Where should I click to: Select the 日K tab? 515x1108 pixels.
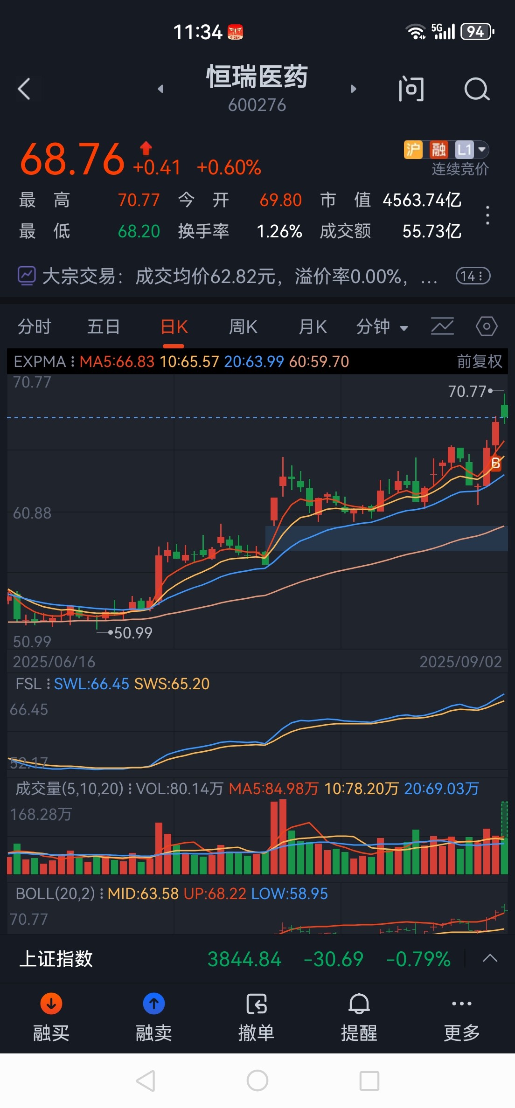click(x=174, y=327)
